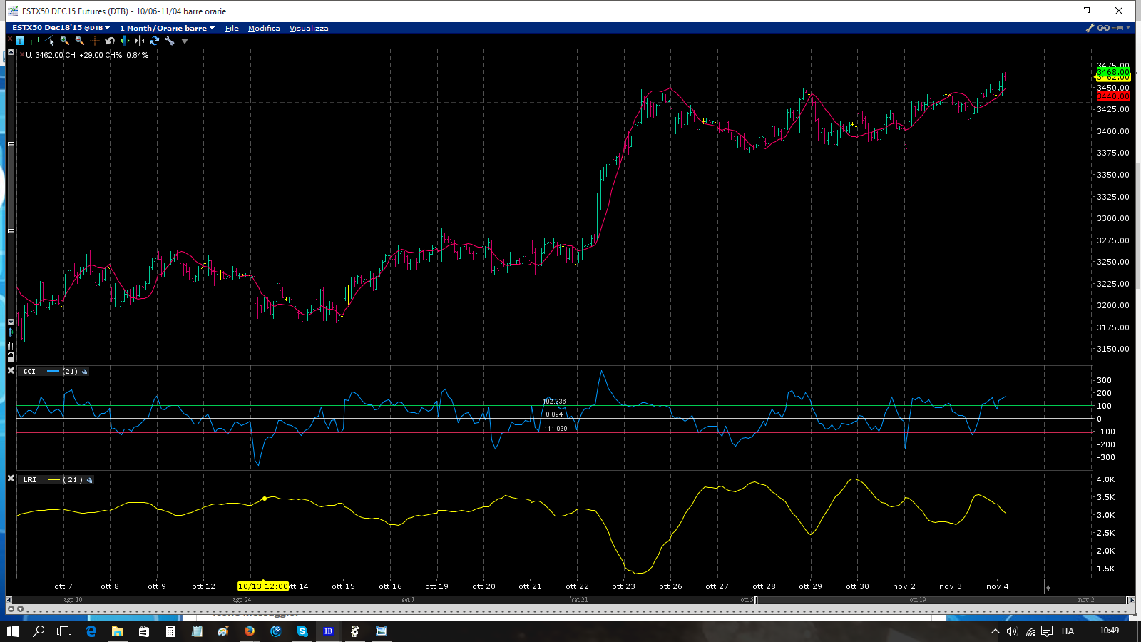Click the bar chart type icon
Viewport: 1141px width, 642px height.
tap(34, 41)
